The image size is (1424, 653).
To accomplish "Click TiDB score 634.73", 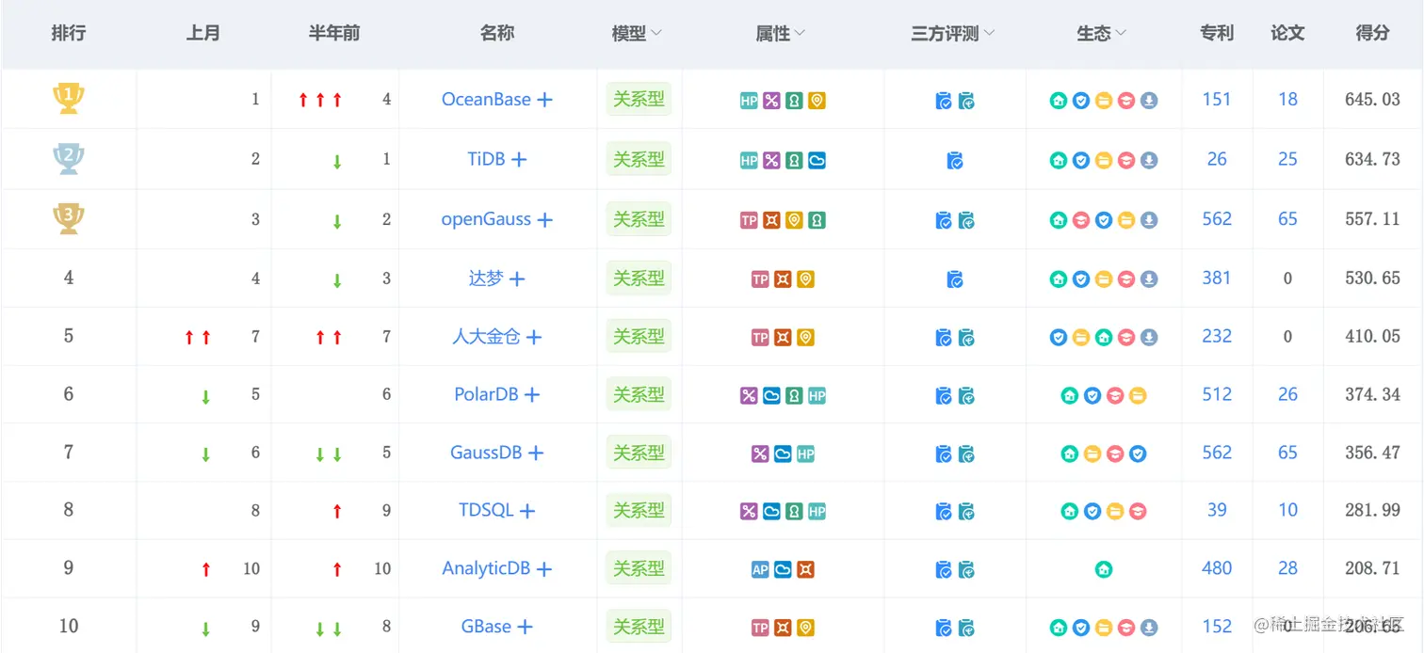I will pyautogui.click(x=1372, y=160).
